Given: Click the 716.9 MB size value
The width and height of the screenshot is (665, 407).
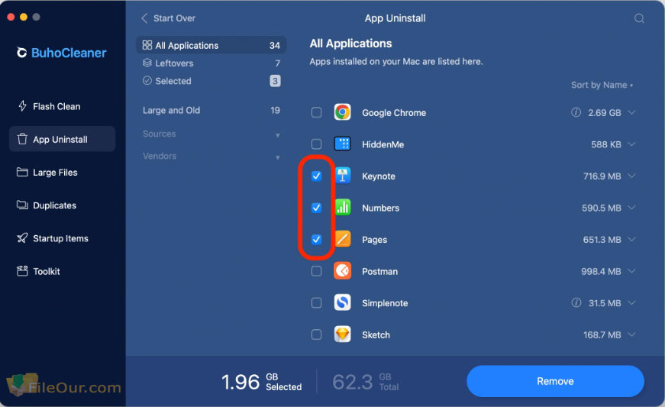Looking at the screenshot, I should (602, 176).
